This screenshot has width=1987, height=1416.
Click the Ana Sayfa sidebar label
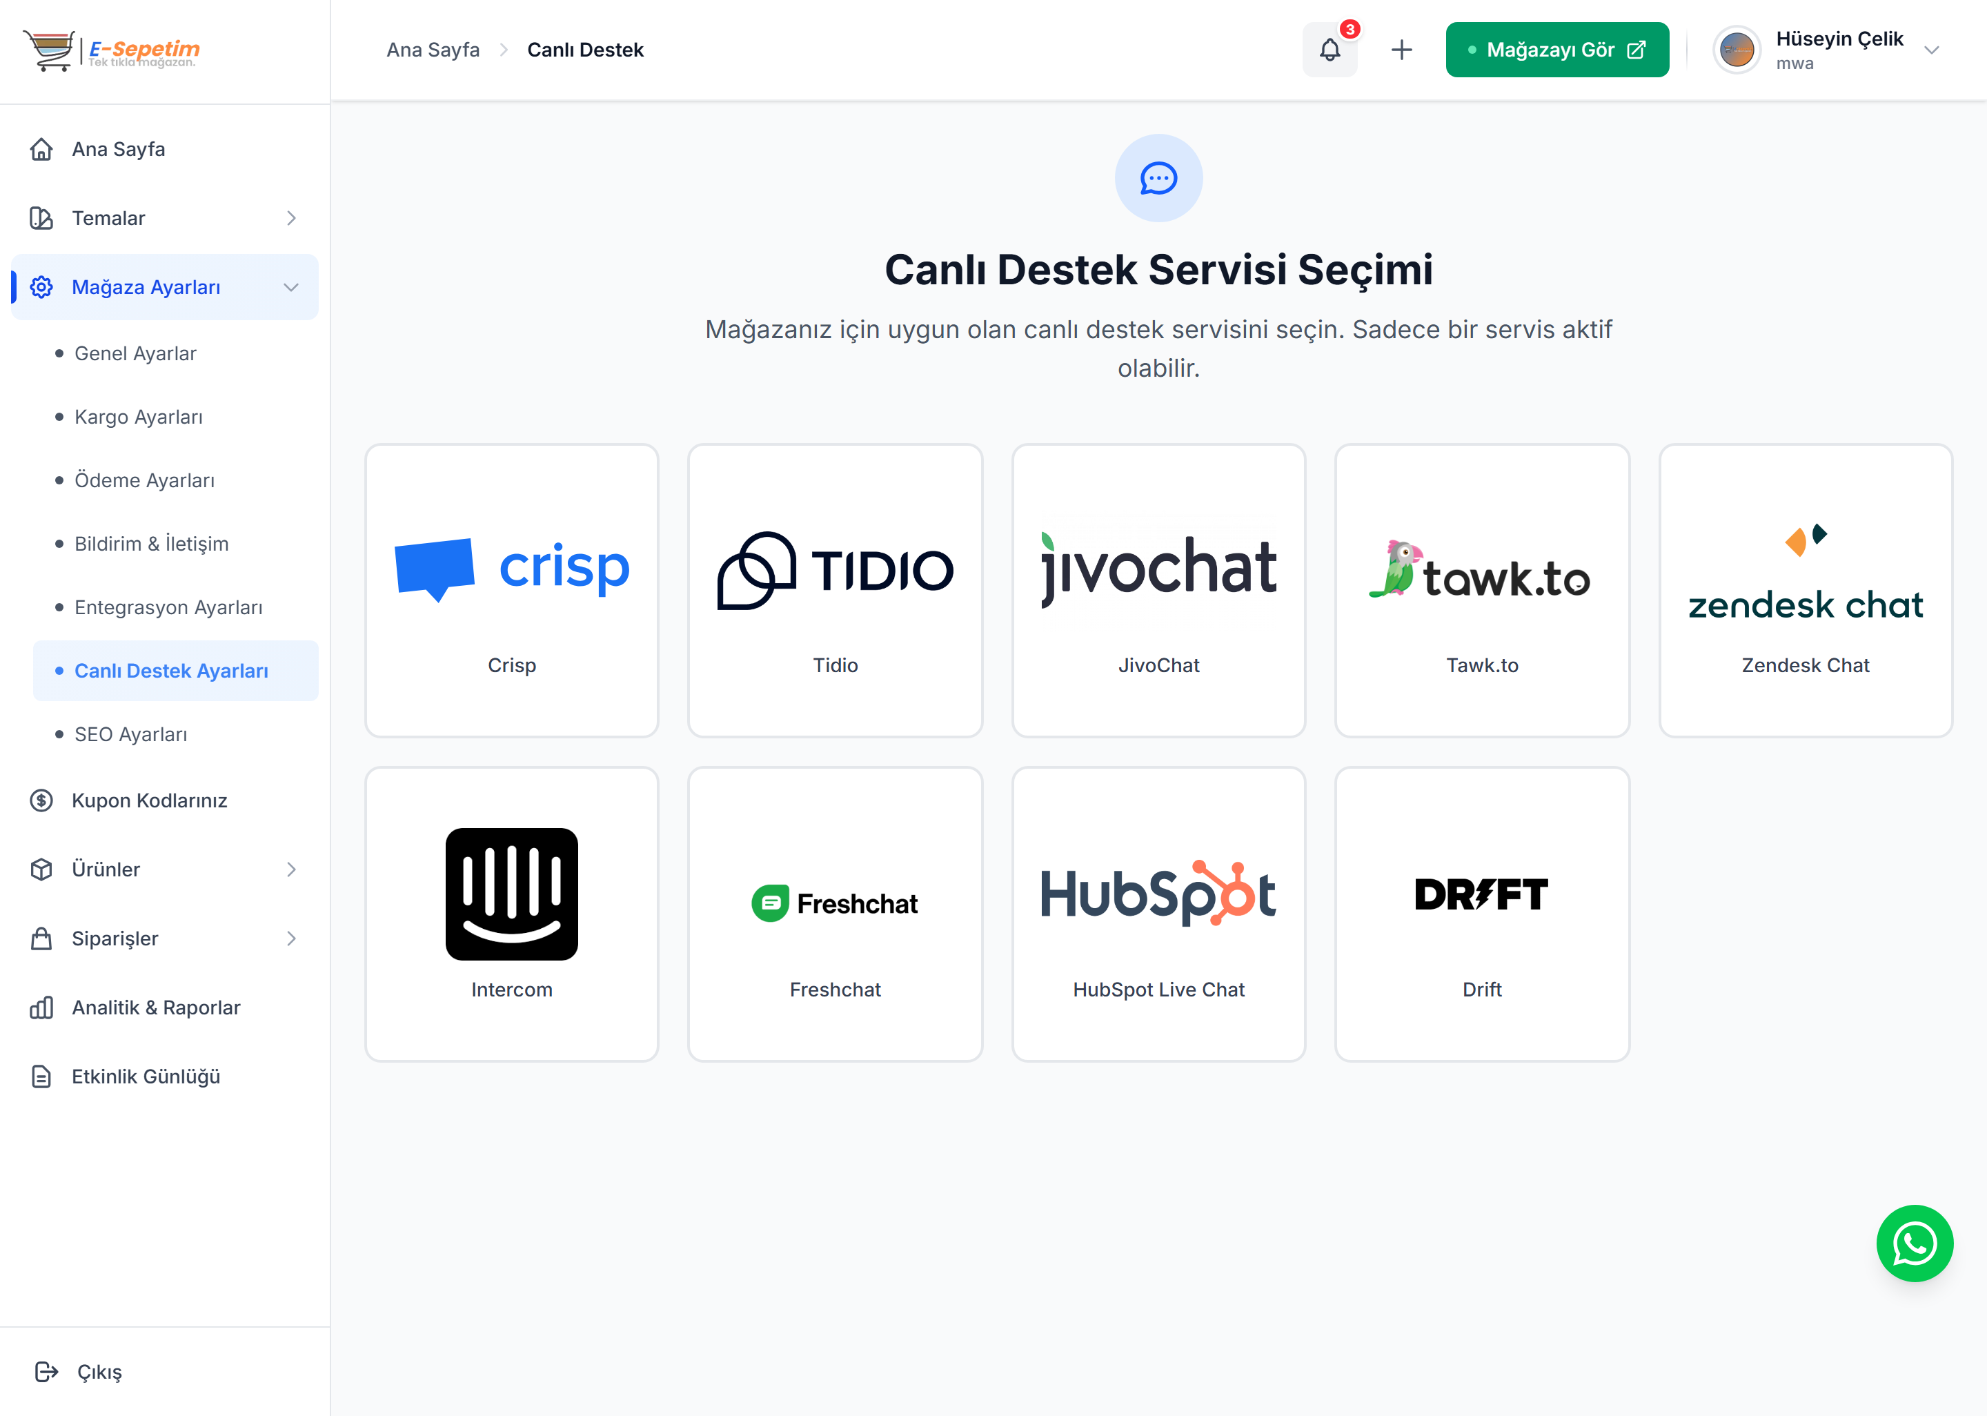[x=119, y=149]
